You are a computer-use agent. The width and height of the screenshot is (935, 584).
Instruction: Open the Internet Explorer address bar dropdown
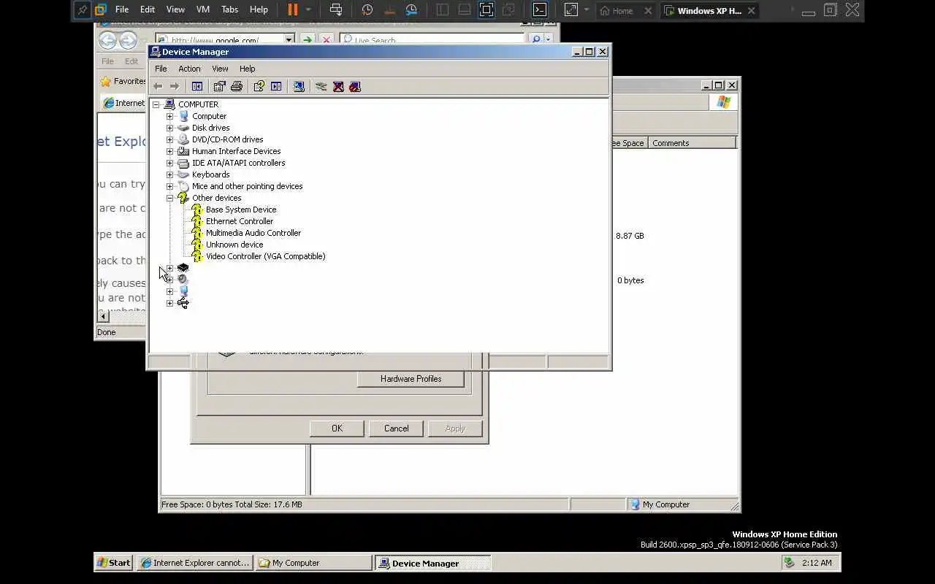(289, 40)
